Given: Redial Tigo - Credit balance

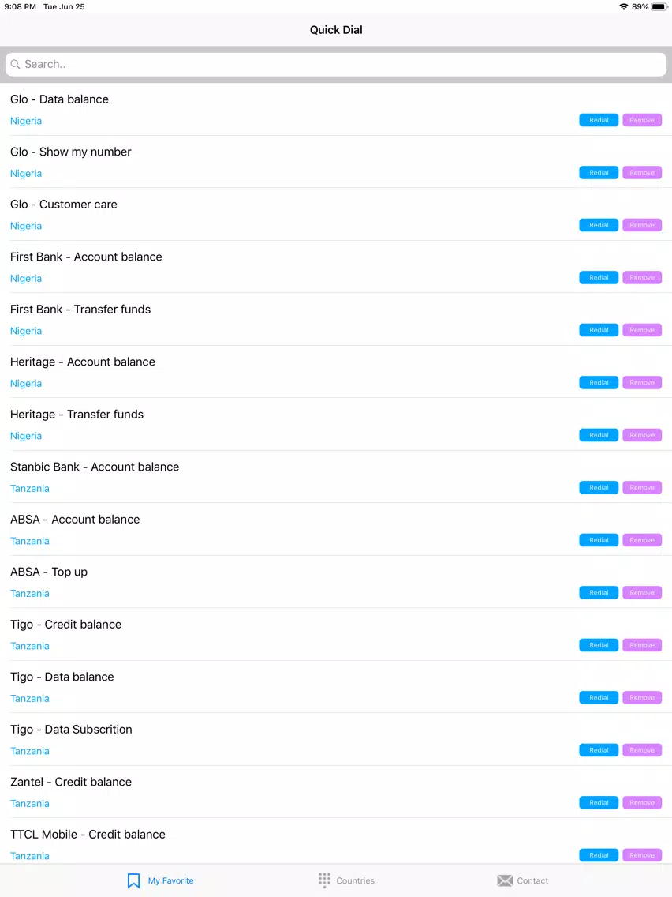Looking at the screenshot, I should [599, 645].
